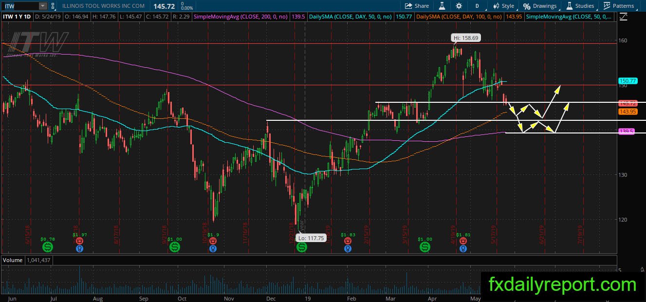Click the ILLINOIS TOOL WORKS INC COM name
646x302 pixels.
click(104, 6)
